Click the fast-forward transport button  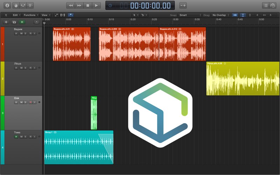(x=79, y=5)
